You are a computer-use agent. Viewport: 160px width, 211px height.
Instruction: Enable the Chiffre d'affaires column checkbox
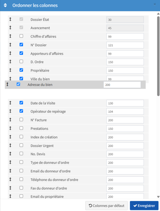pos(21,36)
